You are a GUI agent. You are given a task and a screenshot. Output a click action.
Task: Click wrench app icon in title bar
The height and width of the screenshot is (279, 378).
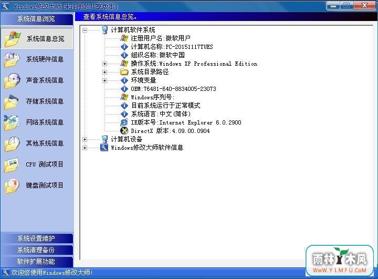click(5, 6)
